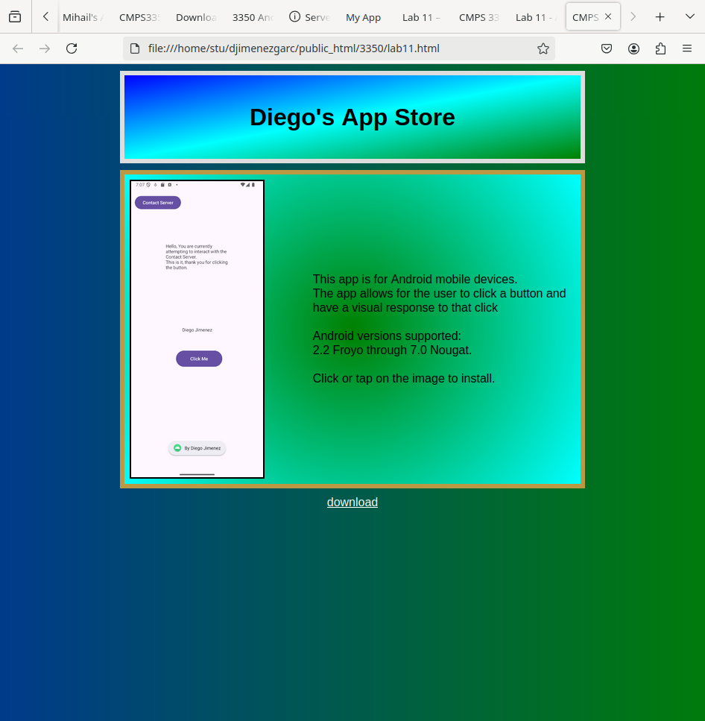Switch to the My App tab
Screen dimensions: 705x721
point(363,17)
